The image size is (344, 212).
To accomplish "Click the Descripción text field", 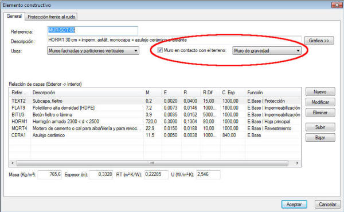I will (174, 40).
